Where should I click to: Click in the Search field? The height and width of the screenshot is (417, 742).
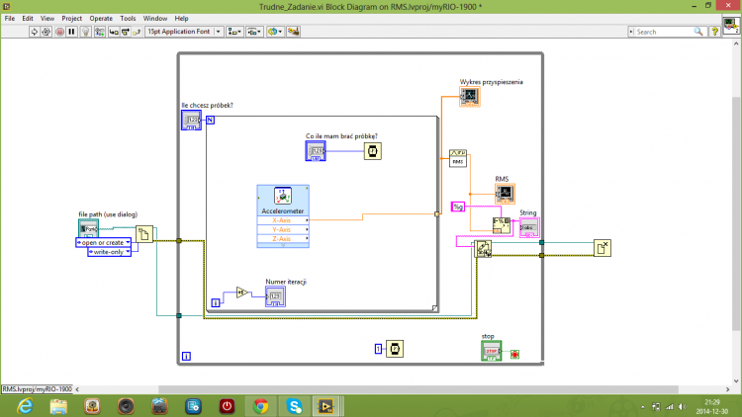pyautogui.click(x=665, y=32)
